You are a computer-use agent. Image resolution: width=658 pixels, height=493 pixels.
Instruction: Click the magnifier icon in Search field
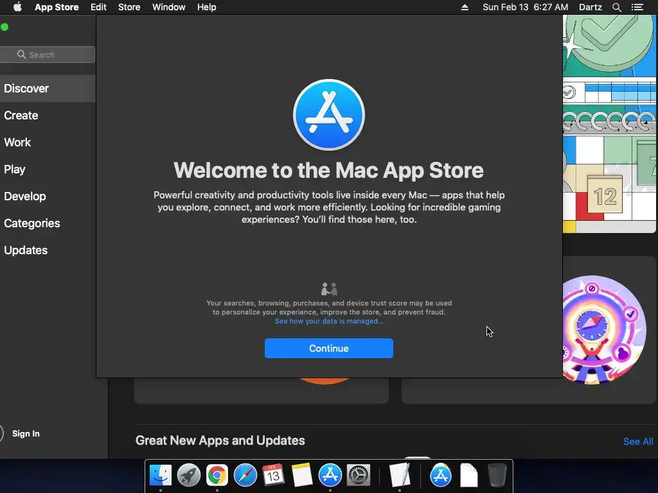point(21,55)
